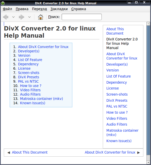The width and height of the screenshot is (151, 165).
Task: Open 'About DivX Converter for linux' in sidebar
Action: point(122,56)
